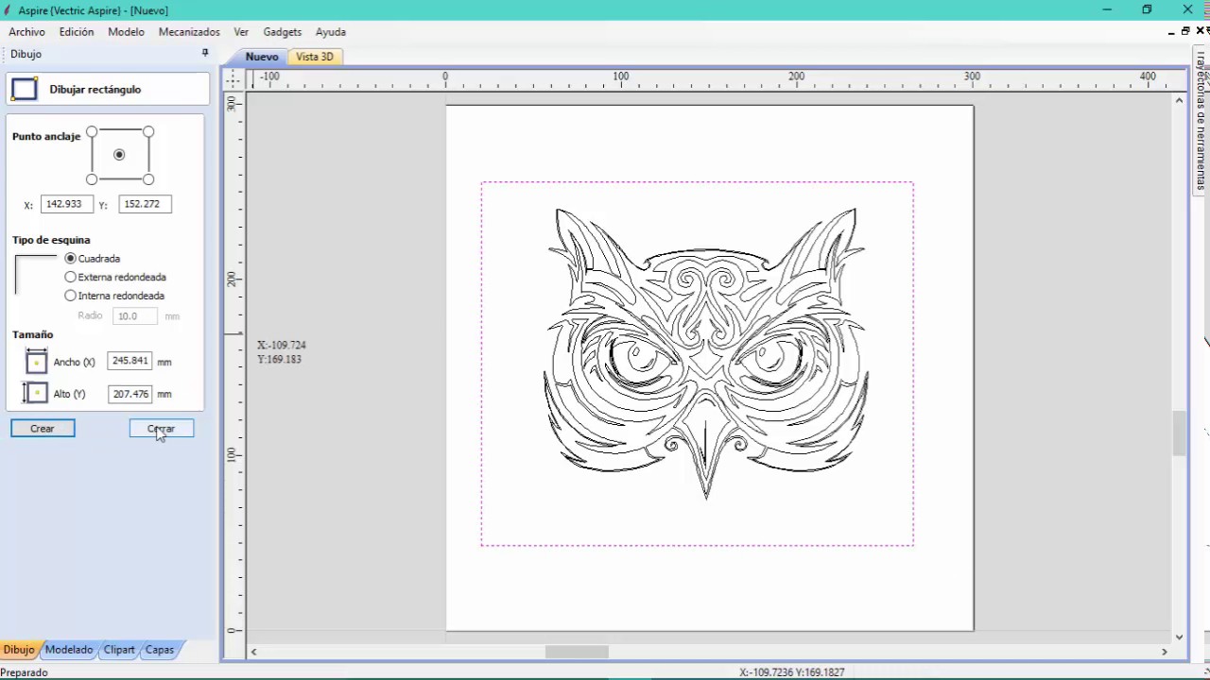Image resolution: width=1210 pixels, height=680 pixels.
Task: Click the Alto (Y) height icon
Action: (x=35, y=393)
